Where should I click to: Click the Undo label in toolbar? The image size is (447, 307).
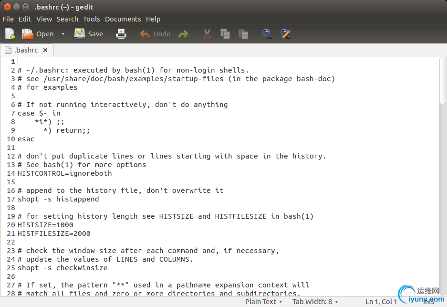point(162,34)
